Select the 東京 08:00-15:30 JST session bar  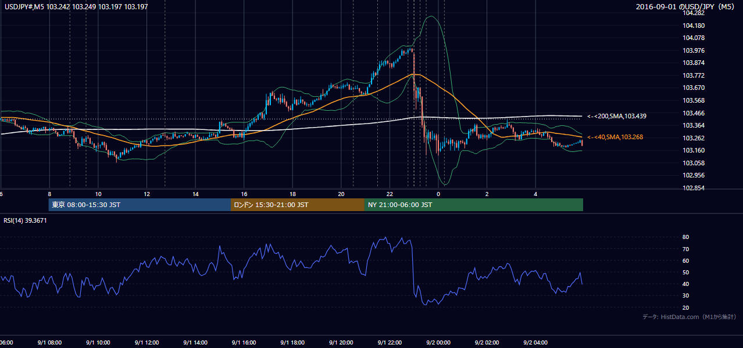click(x=140, y=205)
